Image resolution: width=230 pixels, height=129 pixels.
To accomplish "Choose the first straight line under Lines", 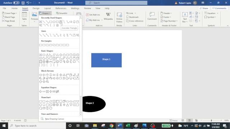I will (x=41, y=35).
